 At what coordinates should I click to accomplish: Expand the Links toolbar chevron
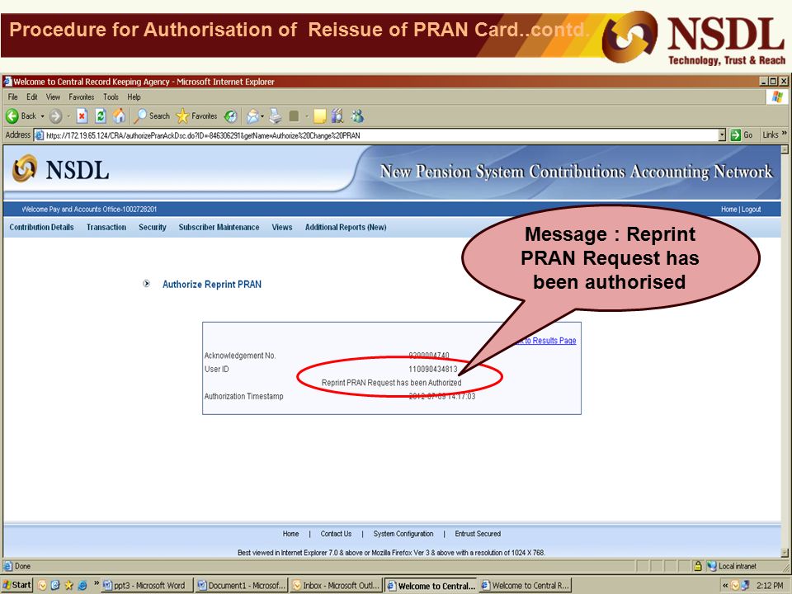coord(784,134)
